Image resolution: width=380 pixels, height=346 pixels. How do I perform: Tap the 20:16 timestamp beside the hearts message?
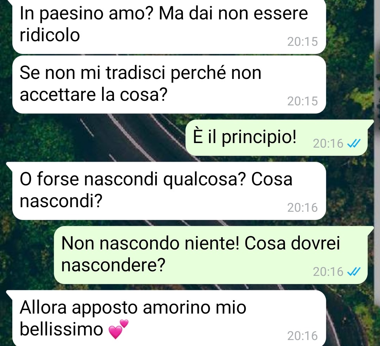click(303, 336)
